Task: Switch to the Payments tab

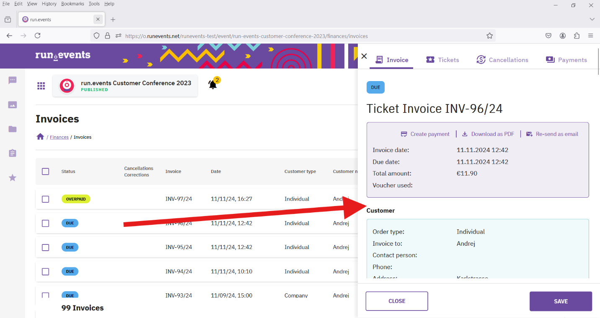Action: pyautogui.click(x=566, y=60)
